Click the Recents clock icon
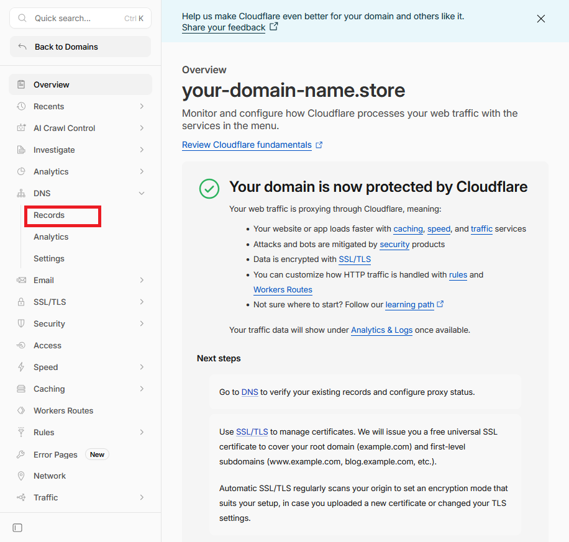Screen dimensions: 569x542 pyautogui.click(x=21, y=106)
